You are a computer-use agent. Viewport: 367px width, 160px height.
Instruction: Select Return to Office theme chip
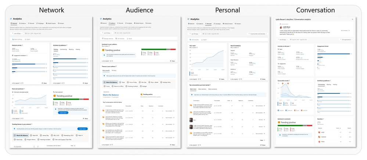pyautogui.click(x=118, y=86)
